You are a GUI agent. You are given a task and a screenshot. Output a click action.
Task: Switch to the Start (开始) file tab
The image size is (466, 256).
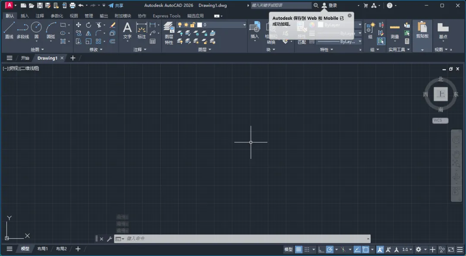pos(25,58)
